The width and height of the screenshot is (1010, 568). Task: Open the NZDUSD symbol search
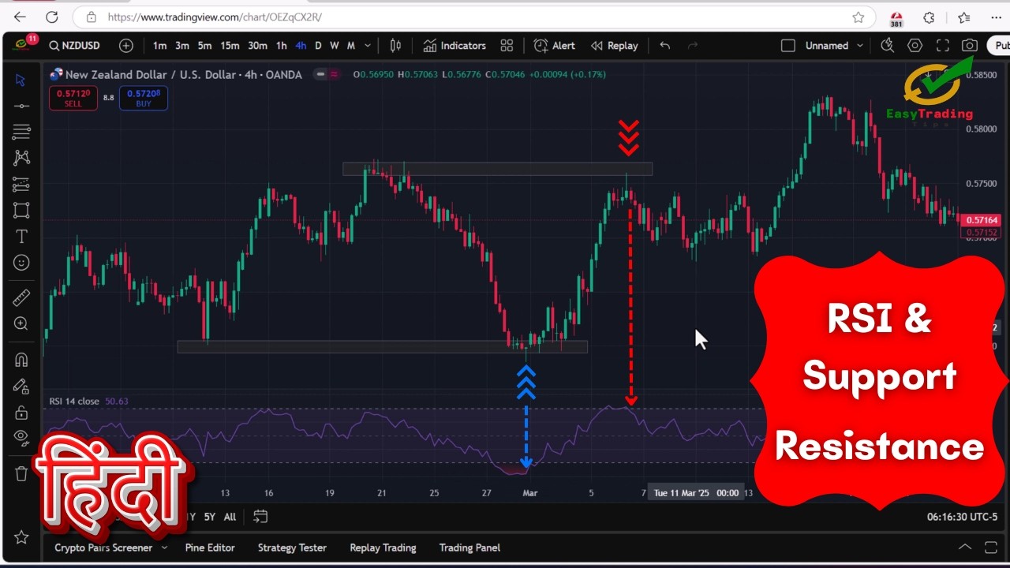coord(75,46)
